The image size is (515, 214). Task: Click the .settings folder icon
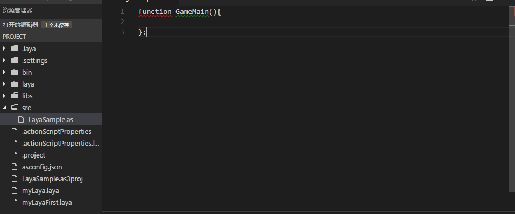[15, 60]
